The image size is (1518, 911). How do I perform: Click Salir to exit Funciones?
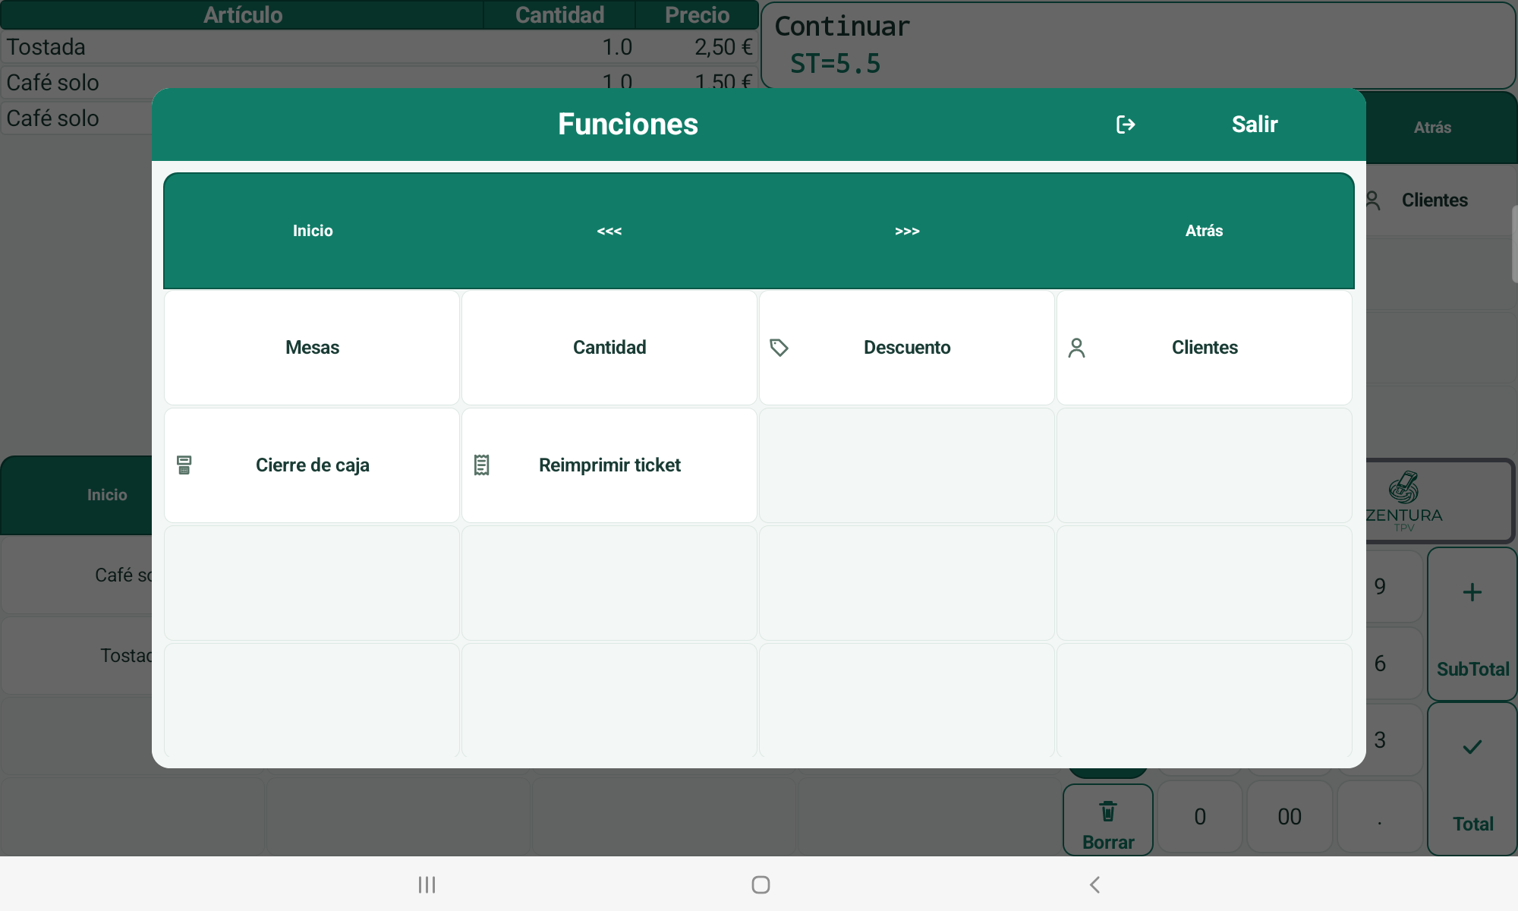point(1255,125)
